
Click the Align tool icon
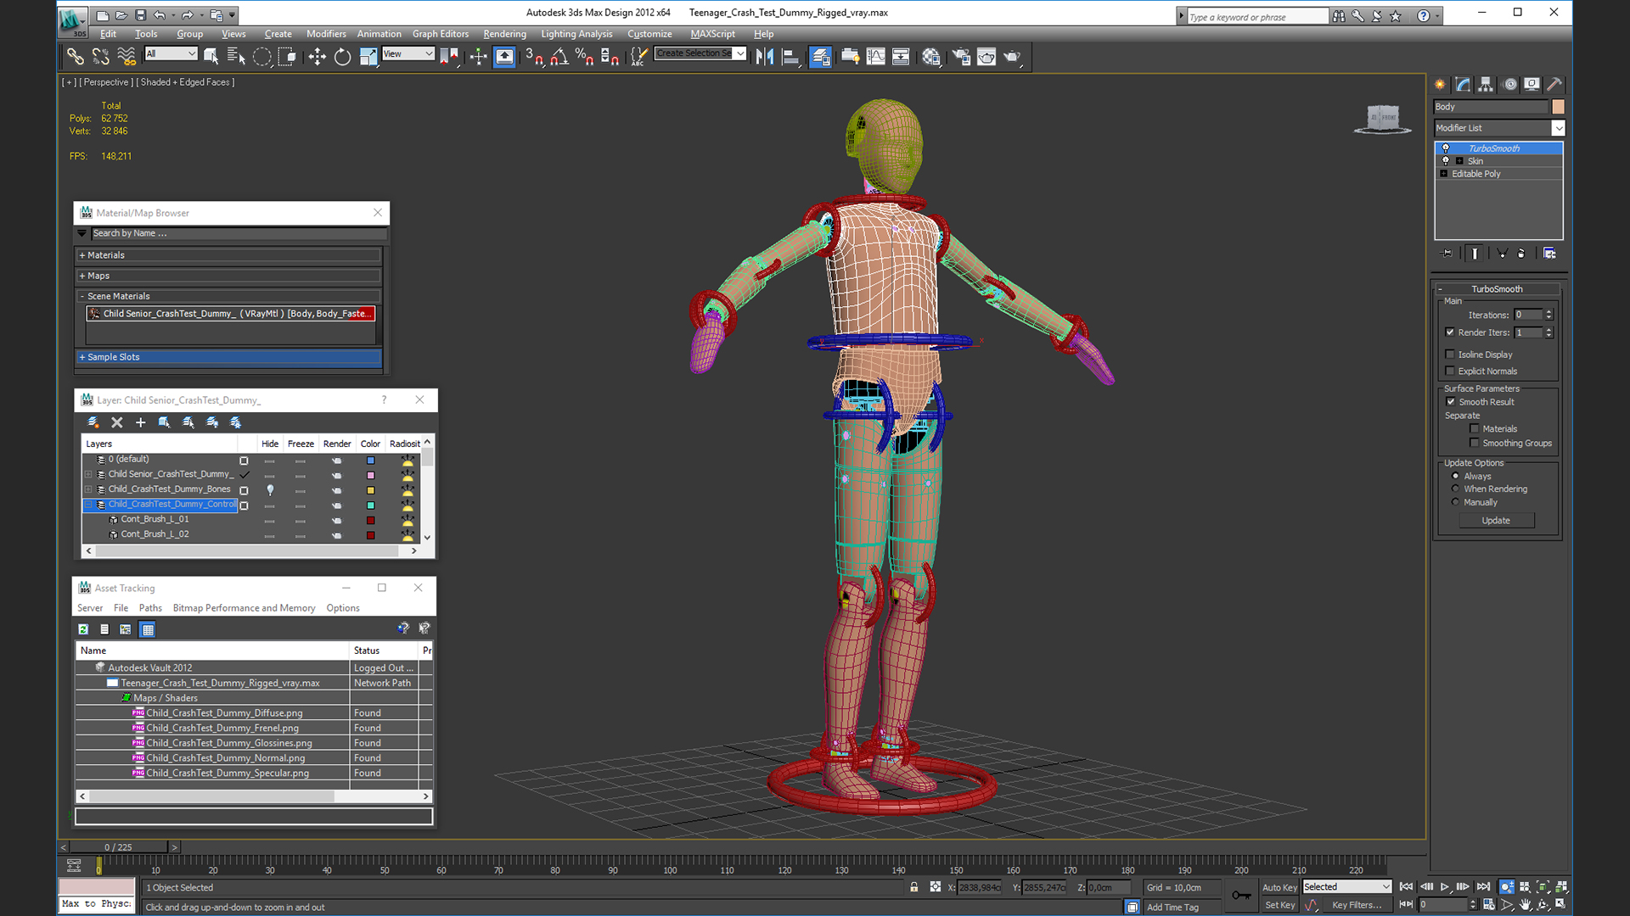tap(790, 57)
